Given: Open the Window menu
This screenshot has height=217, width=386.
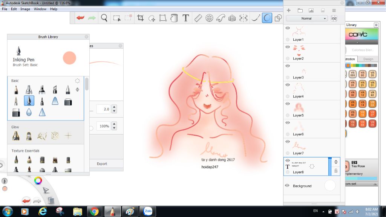Looking at the screenshot, I should (40, 9).
